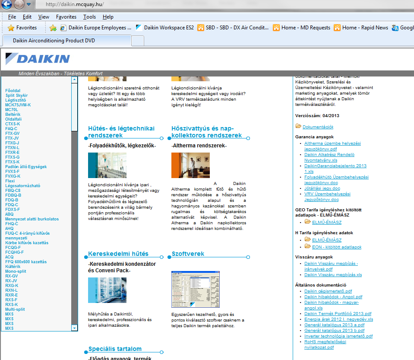The height and width of the screenshot is (360, 414).
Task: Open Padlón álló Egységek sidebar link
Action: [x=26, y=167]
